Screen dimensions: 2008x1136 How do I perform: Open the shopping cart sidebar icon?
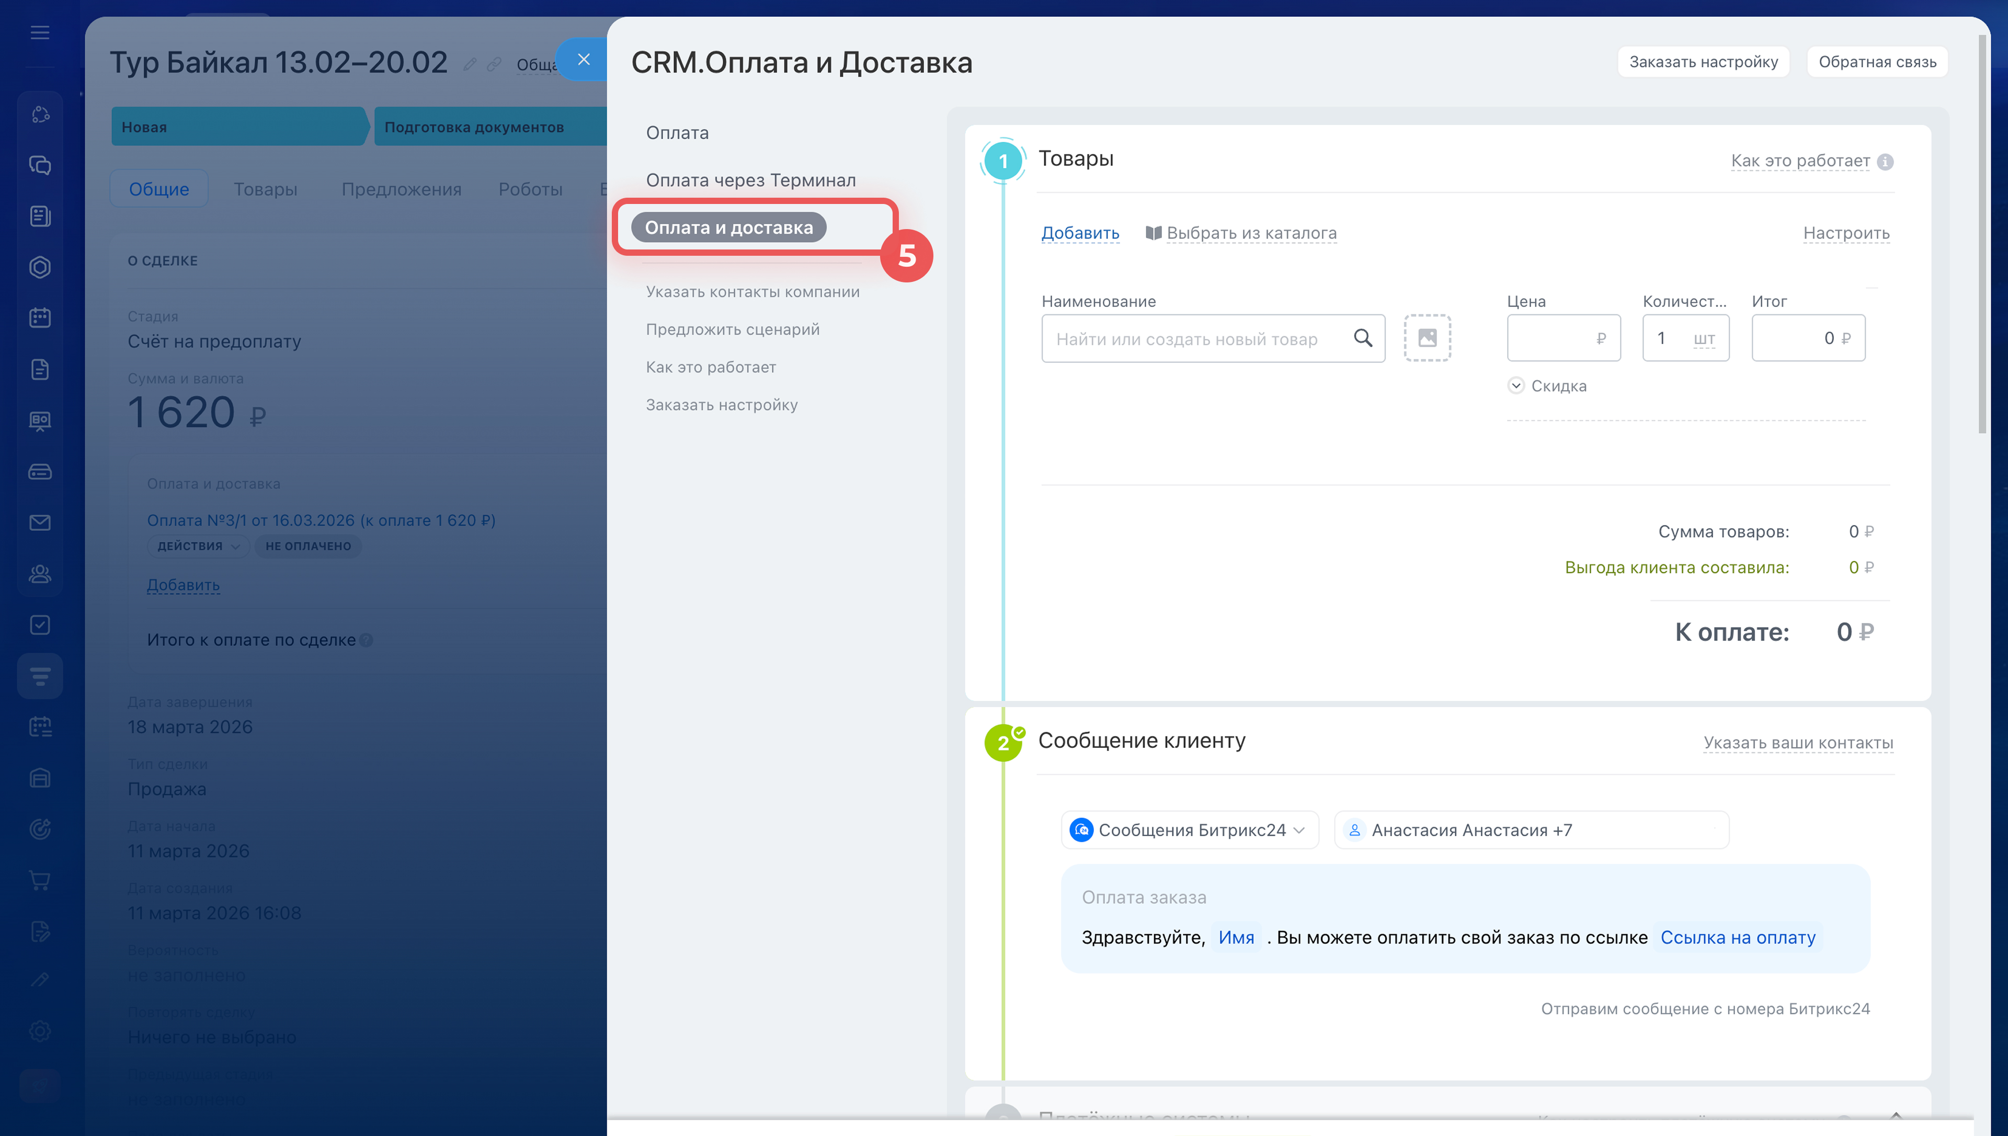(40, 880)
